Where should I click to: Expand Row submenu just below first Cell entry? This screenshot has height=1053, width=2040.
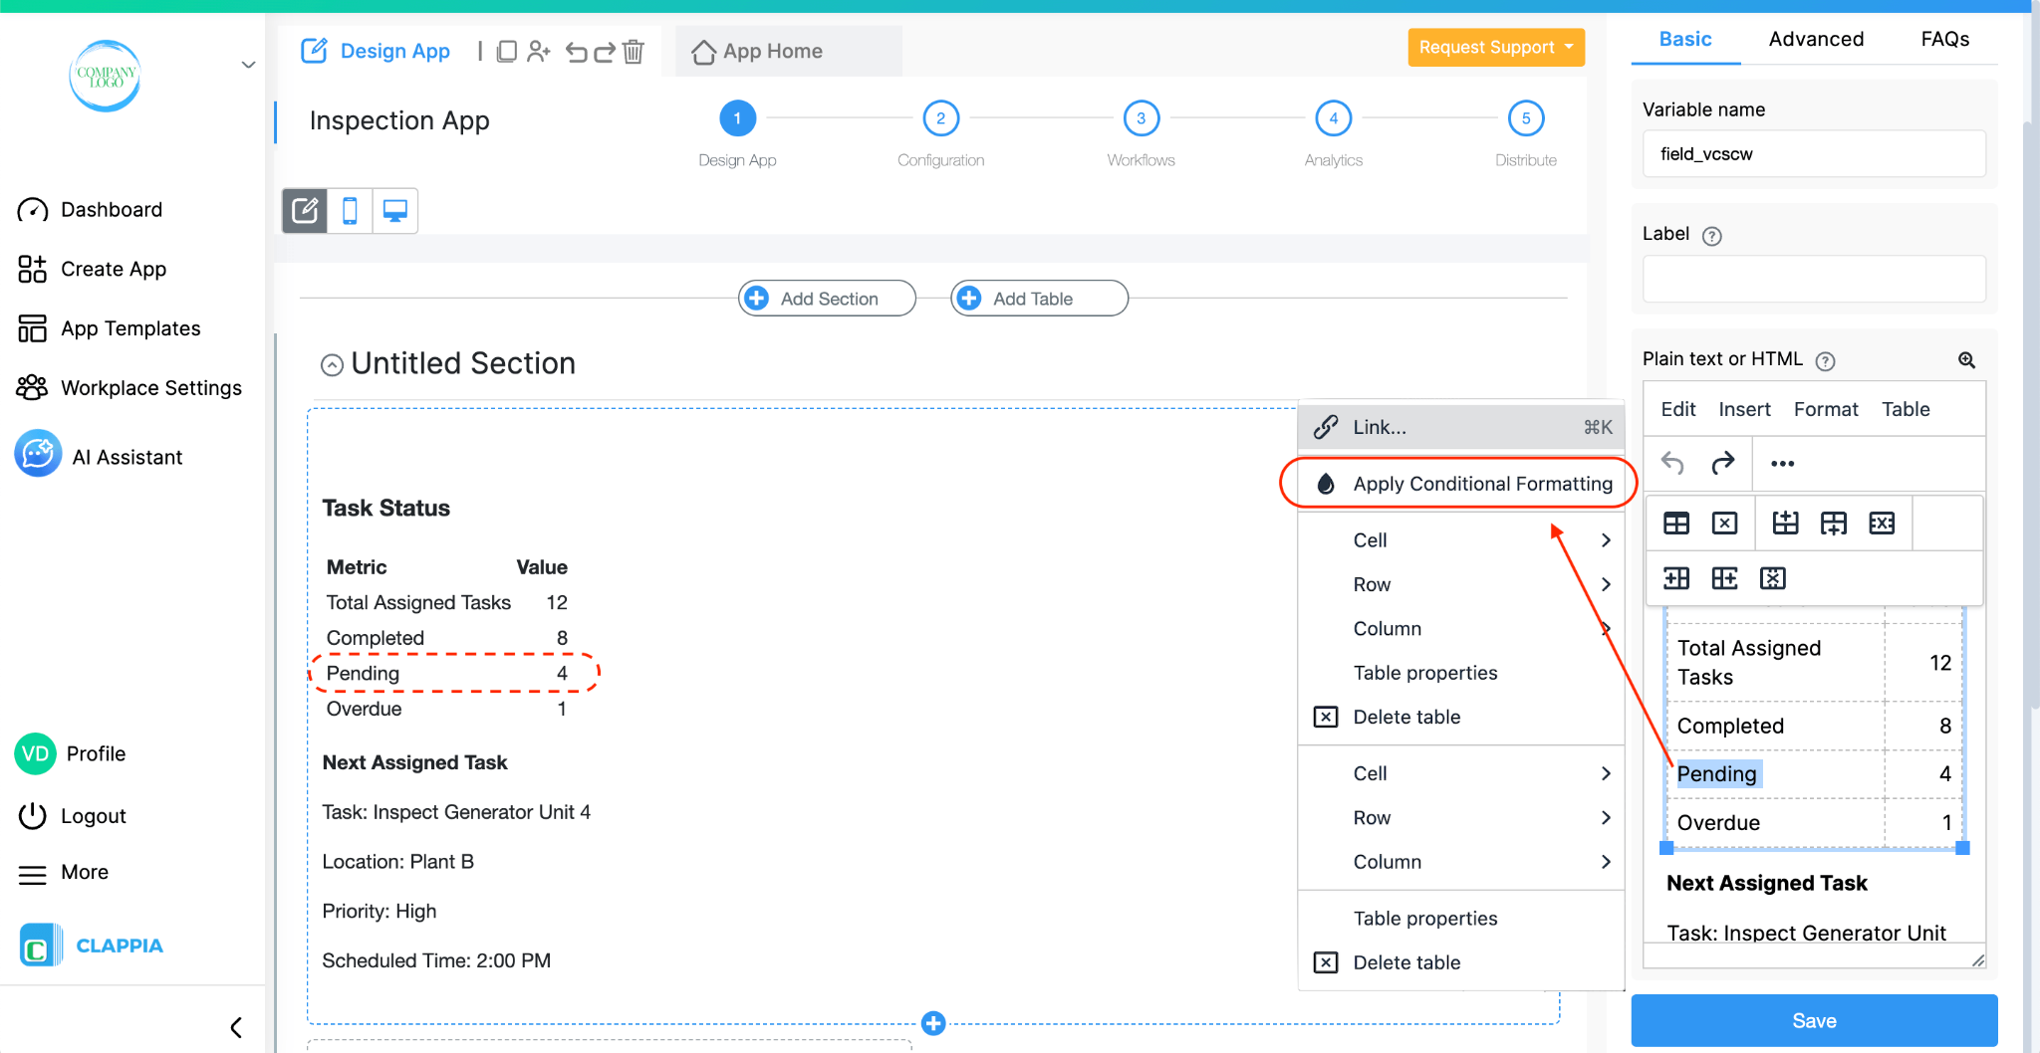click(x=1461, y=585)
